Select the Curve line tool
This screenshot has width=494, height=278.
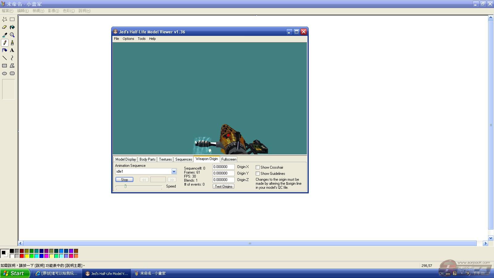point(12,58)
